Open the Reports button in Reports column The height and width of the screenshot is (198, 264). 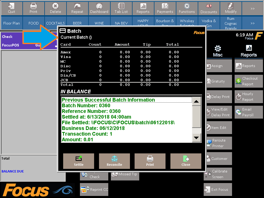pyautogui.click(x=249, y=66)
